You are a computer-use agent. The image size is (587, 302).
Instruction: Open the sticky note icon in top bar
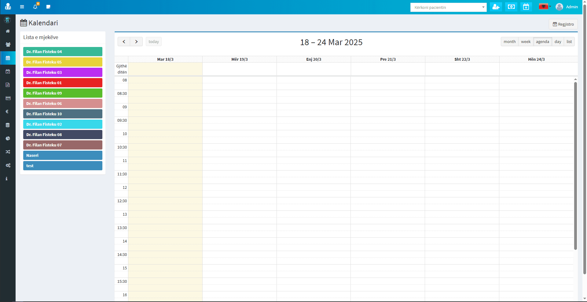point(48,7)
